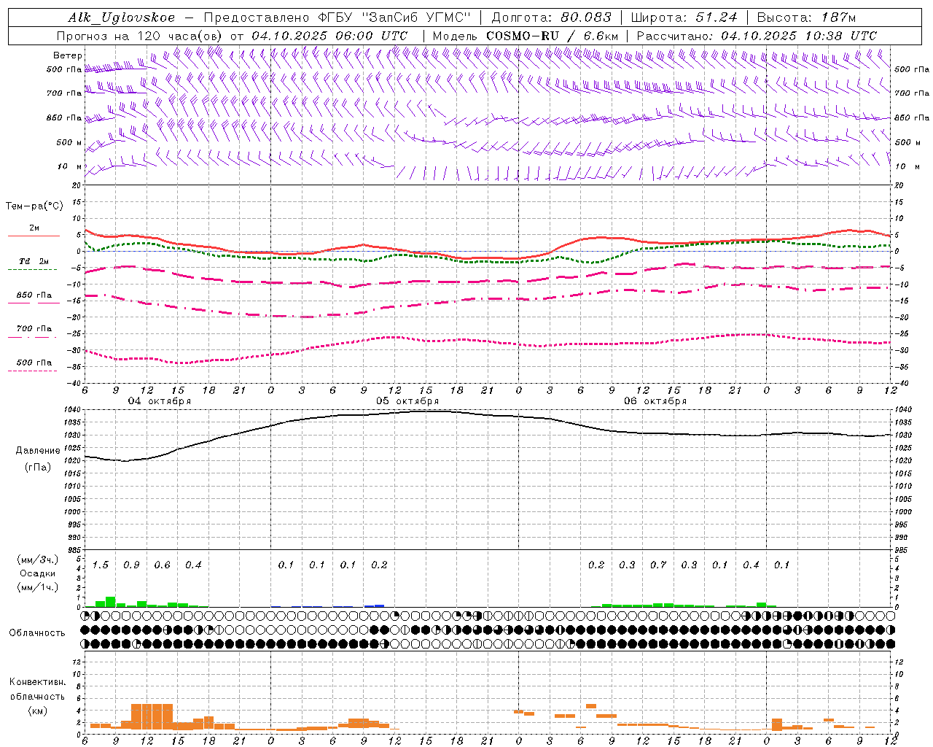
Task: Click the station name Alk_Uglovskoe
Action: pyautogui.click(x=122, y=18)
